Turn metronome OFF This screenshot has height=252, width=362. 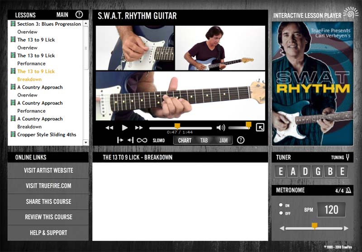(281, 213)
